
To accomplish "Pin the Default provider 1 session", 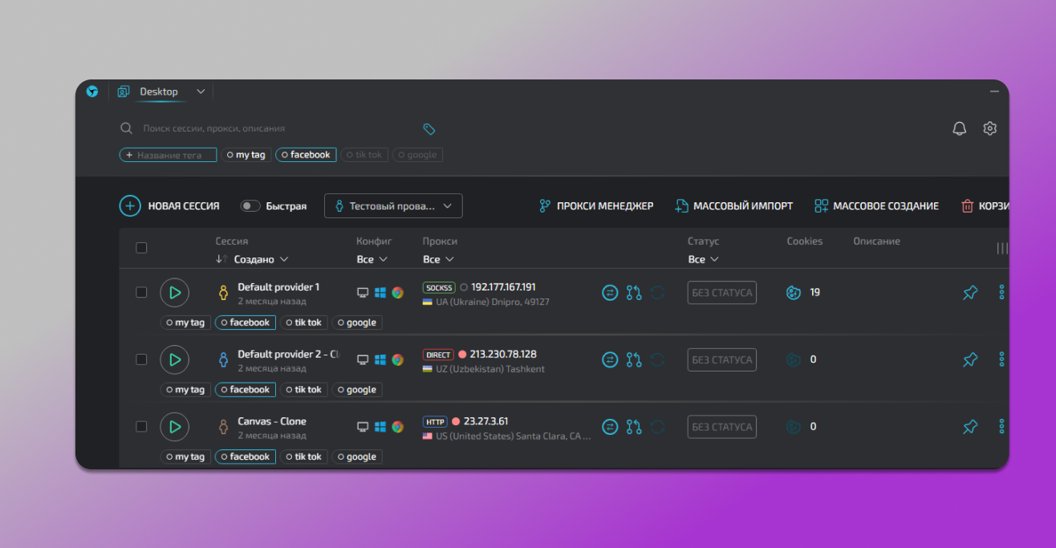I will pyautogui.click(x=970, y=293).
